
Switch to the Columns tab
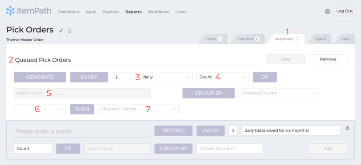(248, 39)
